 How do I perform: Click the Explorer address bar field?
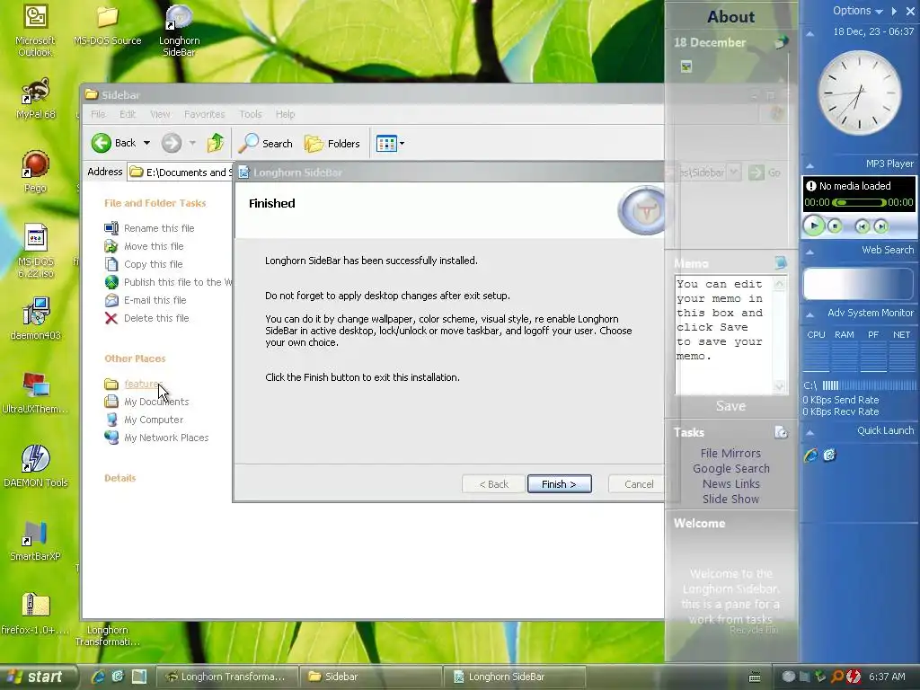180,172
